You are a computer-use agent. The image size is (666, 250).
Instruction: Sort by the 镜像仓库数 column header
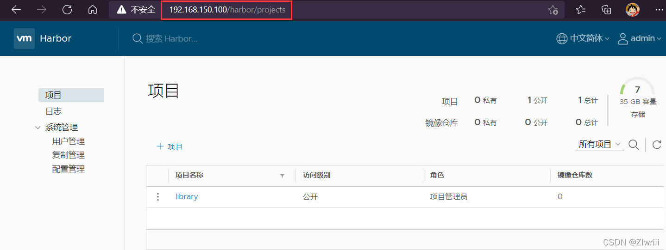coord(575,176)
